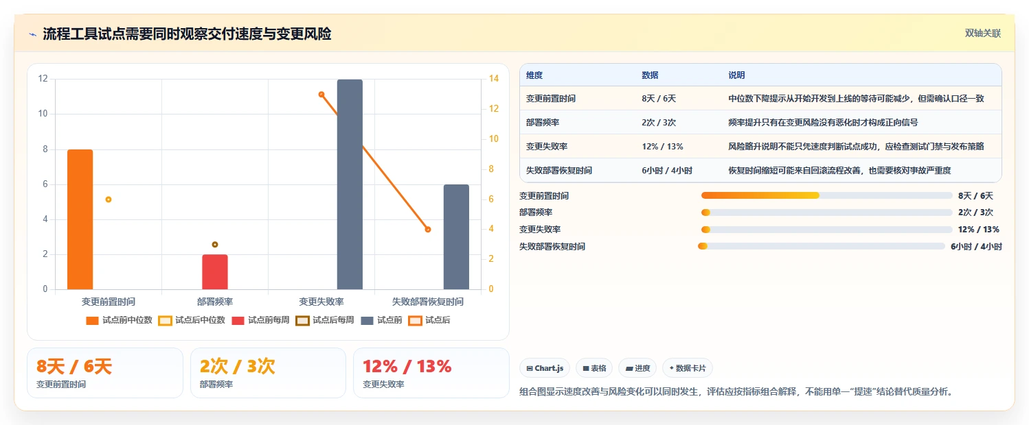1029x425 pixels.
Task: Click the Chart.js tag
Action: pyautogui.click(x=545, y=368)
